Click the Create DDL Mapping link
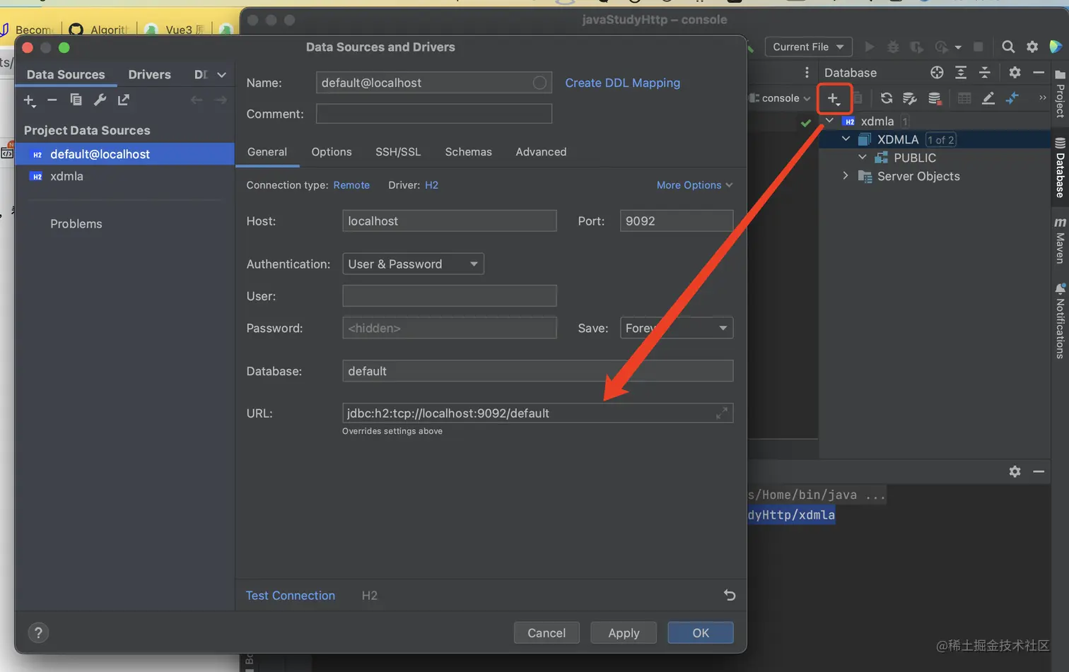 tap(622, 83)
